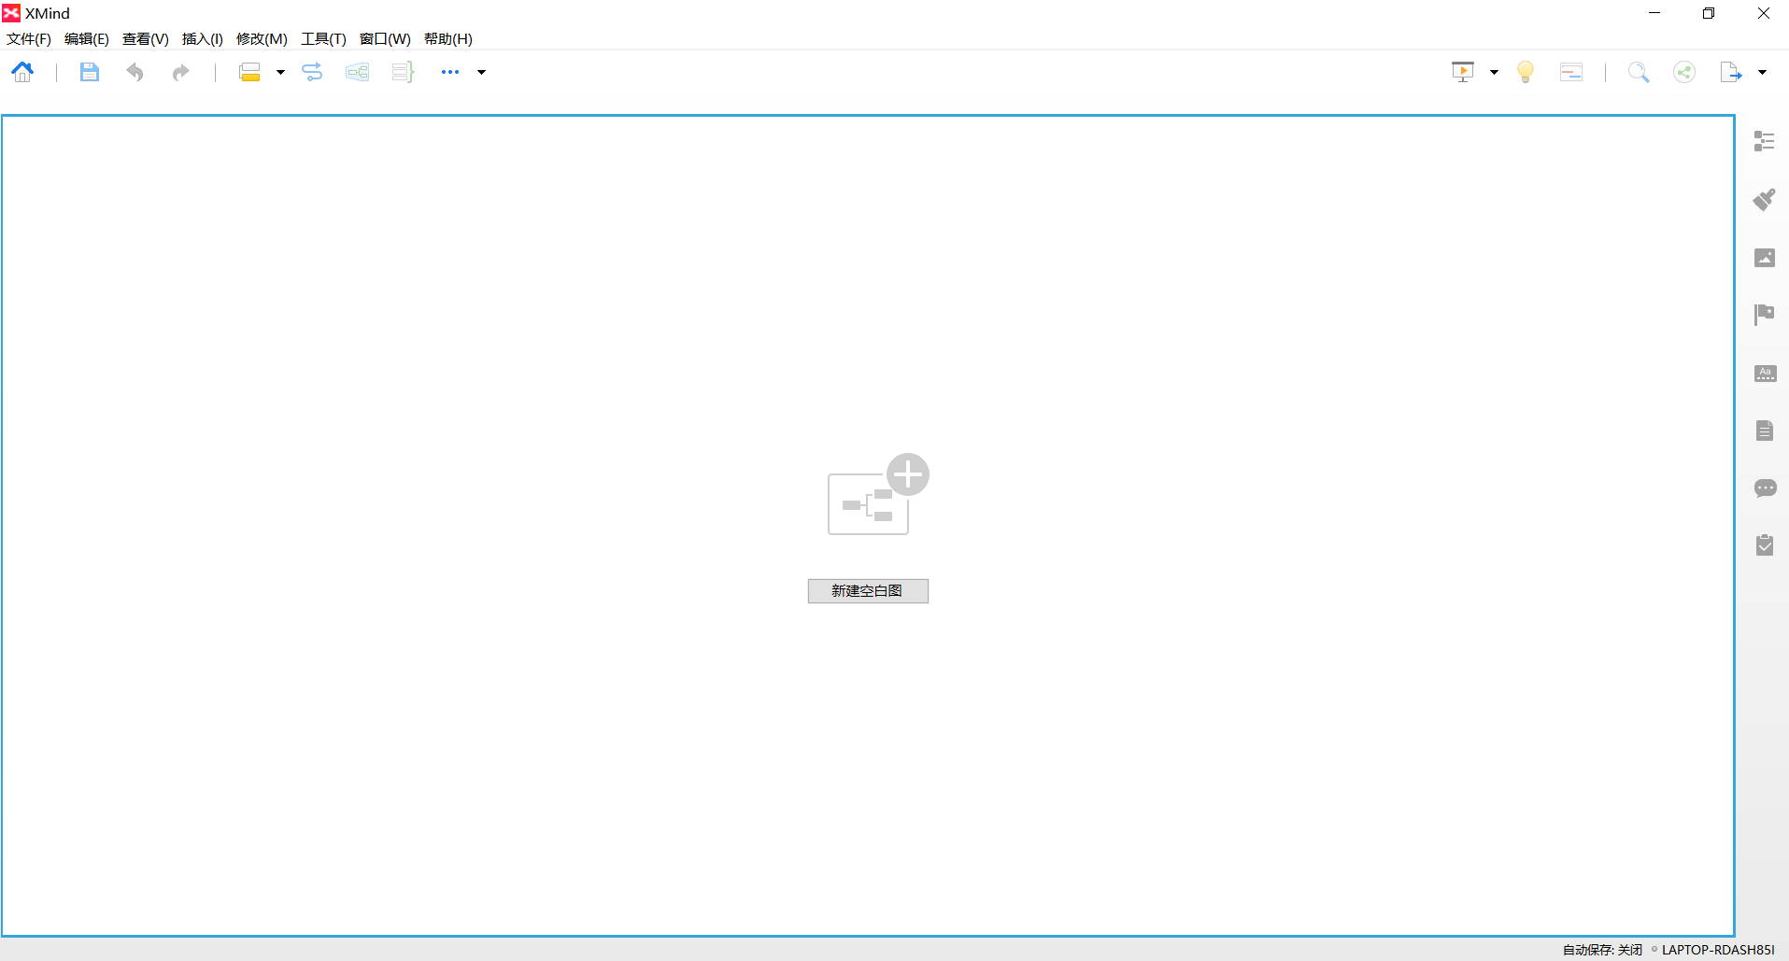Image resolution: width=1789 pixels, height=961 pixels.
Task: Click the lightbulb idea toolbar icon
Action: point(1525,71)
